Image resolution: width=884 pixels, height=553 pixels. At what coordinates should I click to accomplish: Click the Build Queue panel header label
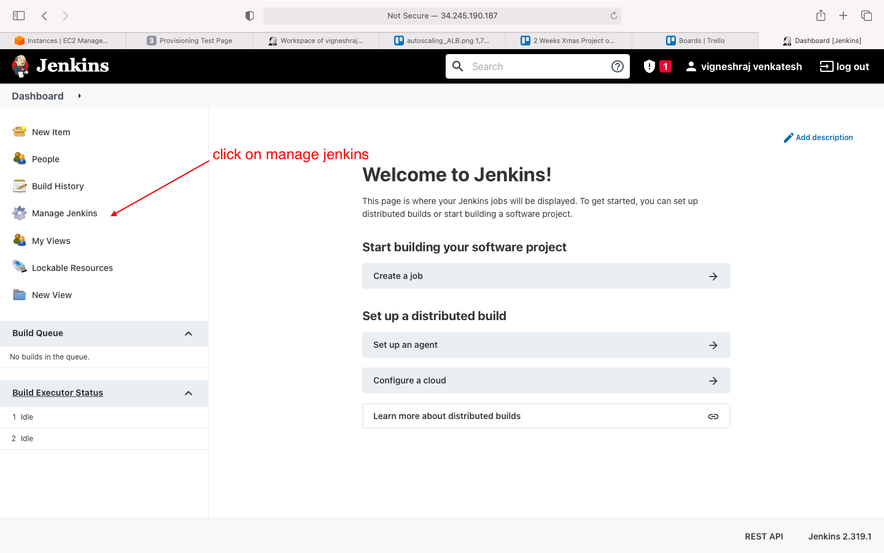37,333
